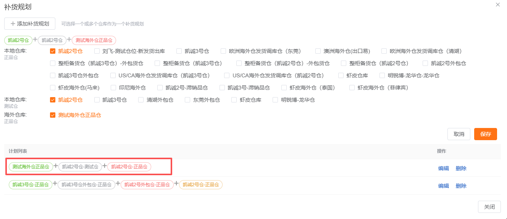The image size is (507, 219).
Task: Select the 印尼海外仓 checkbox
Action: click(x=113, y=88)
